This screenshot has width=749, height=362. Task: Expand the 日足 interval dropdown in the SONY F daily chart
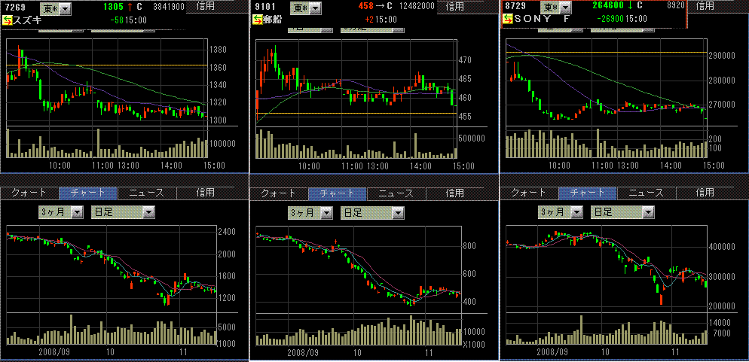point(622,212)
